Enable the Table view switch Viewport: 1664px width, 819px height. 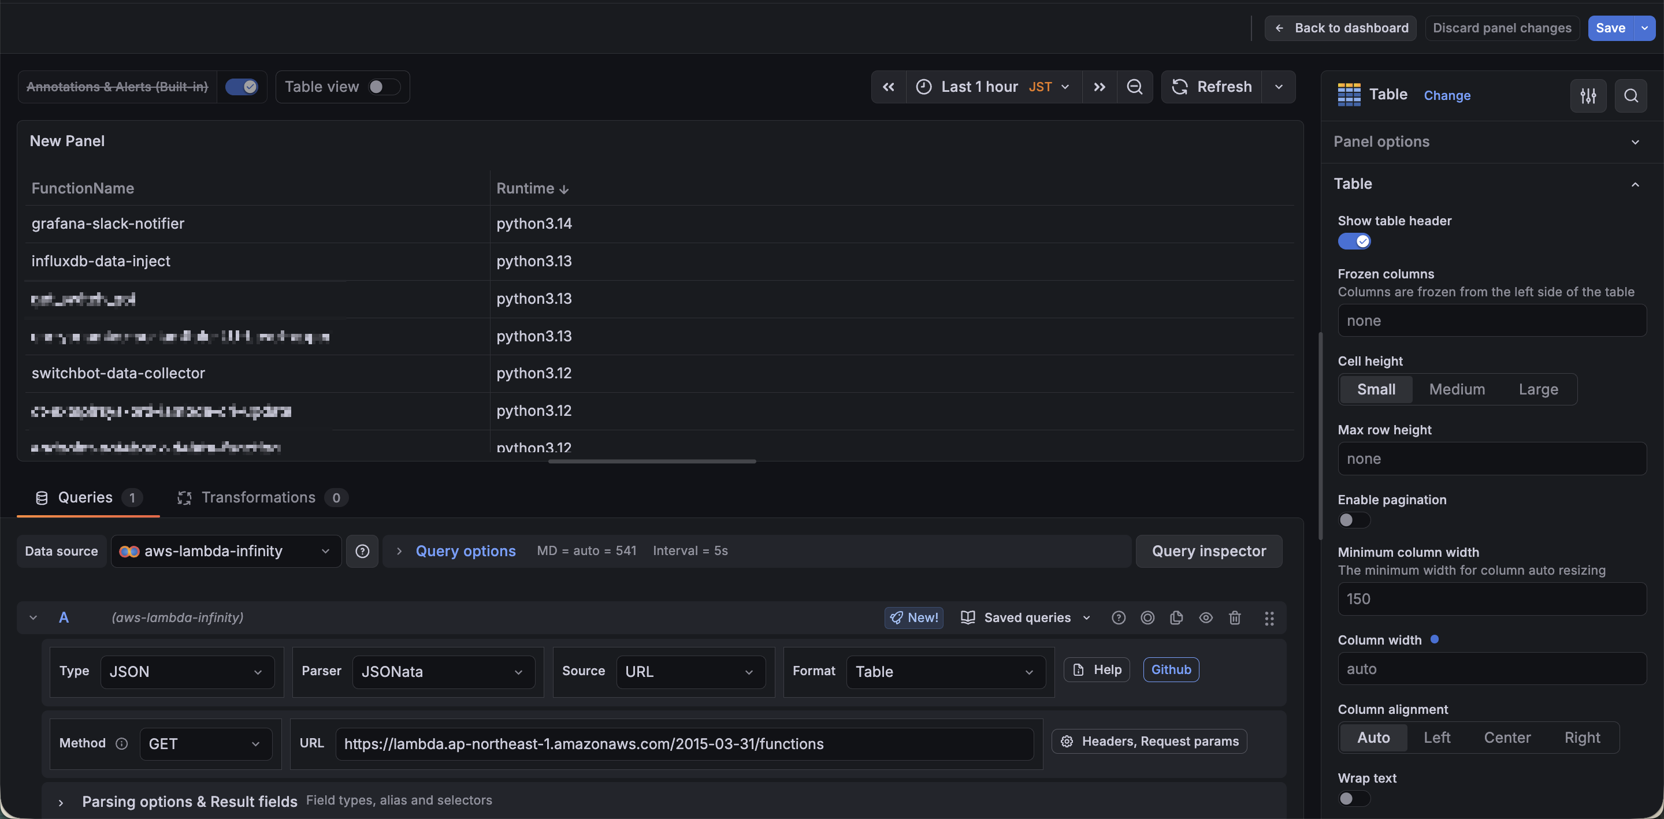pyautogui.click(x=384, y=87)
